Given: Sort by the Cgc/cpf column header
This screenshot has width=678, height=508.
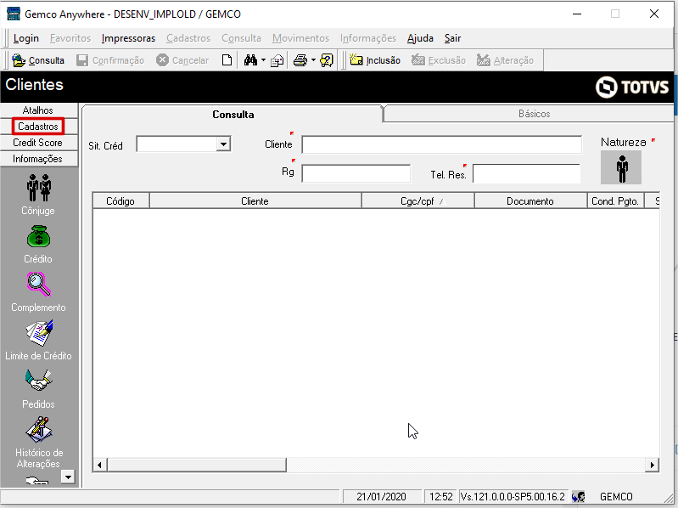Looking at the screenshot, I should 417,201.
